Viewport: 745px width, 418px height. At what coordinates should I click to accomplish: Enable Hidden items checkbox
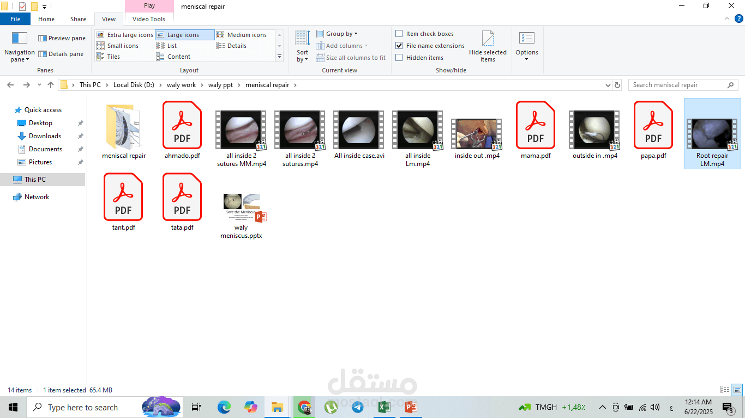(x=399, y=58)
